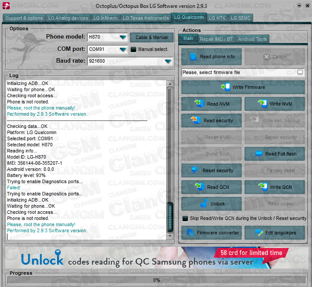The image size is (312, 287).
Task: Select the LG Qualcomm tab
Action: tap(189, 18)
